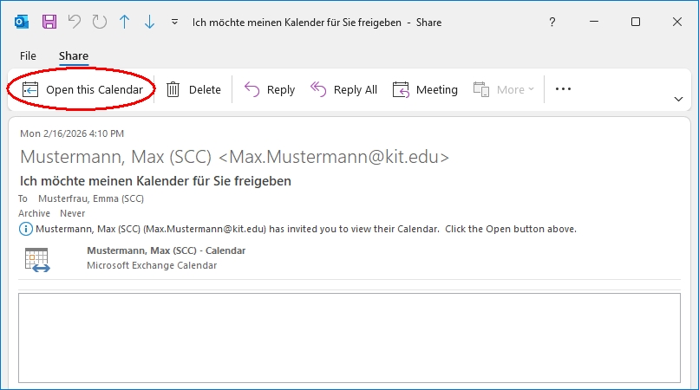The height and width of the screenshot is (390, 699).
Task: Click the Undo arrow icon
Action: pyautogui.click(x=75, y=22)
